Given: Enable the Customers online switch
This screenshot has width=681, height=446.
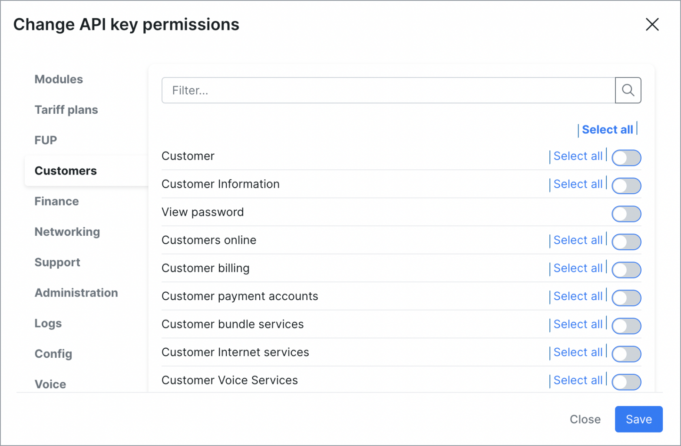Looking at the screenshot, I should (x=626, y=242).
